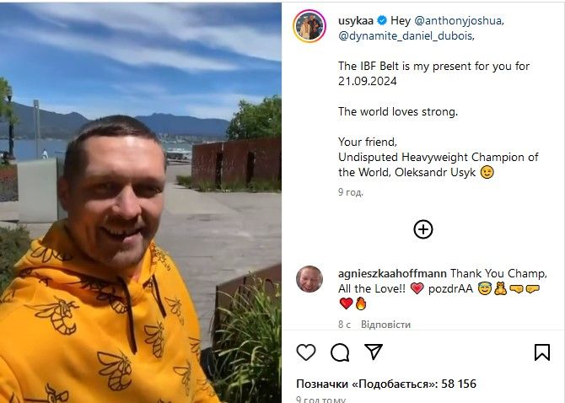This screenshot has height=403, width=565.
Task: Open the agnieszkaahoffmann commenter avatar
Action: click(309, 279)
